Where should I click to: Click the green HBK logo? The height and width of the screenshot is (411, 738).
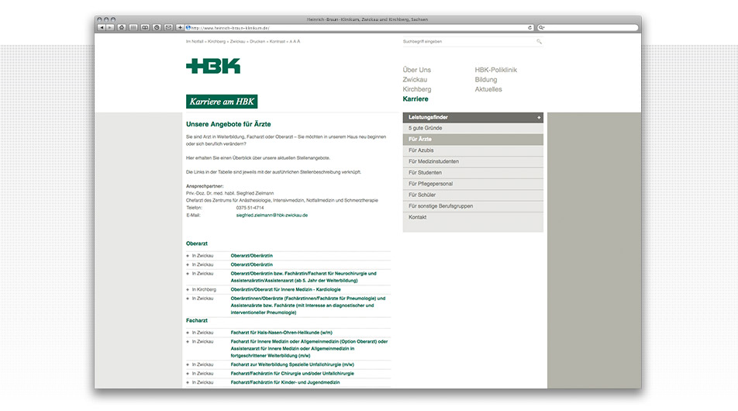click(213, 67)
